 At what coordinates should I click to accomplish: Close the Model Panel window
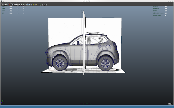click(173, 1)
